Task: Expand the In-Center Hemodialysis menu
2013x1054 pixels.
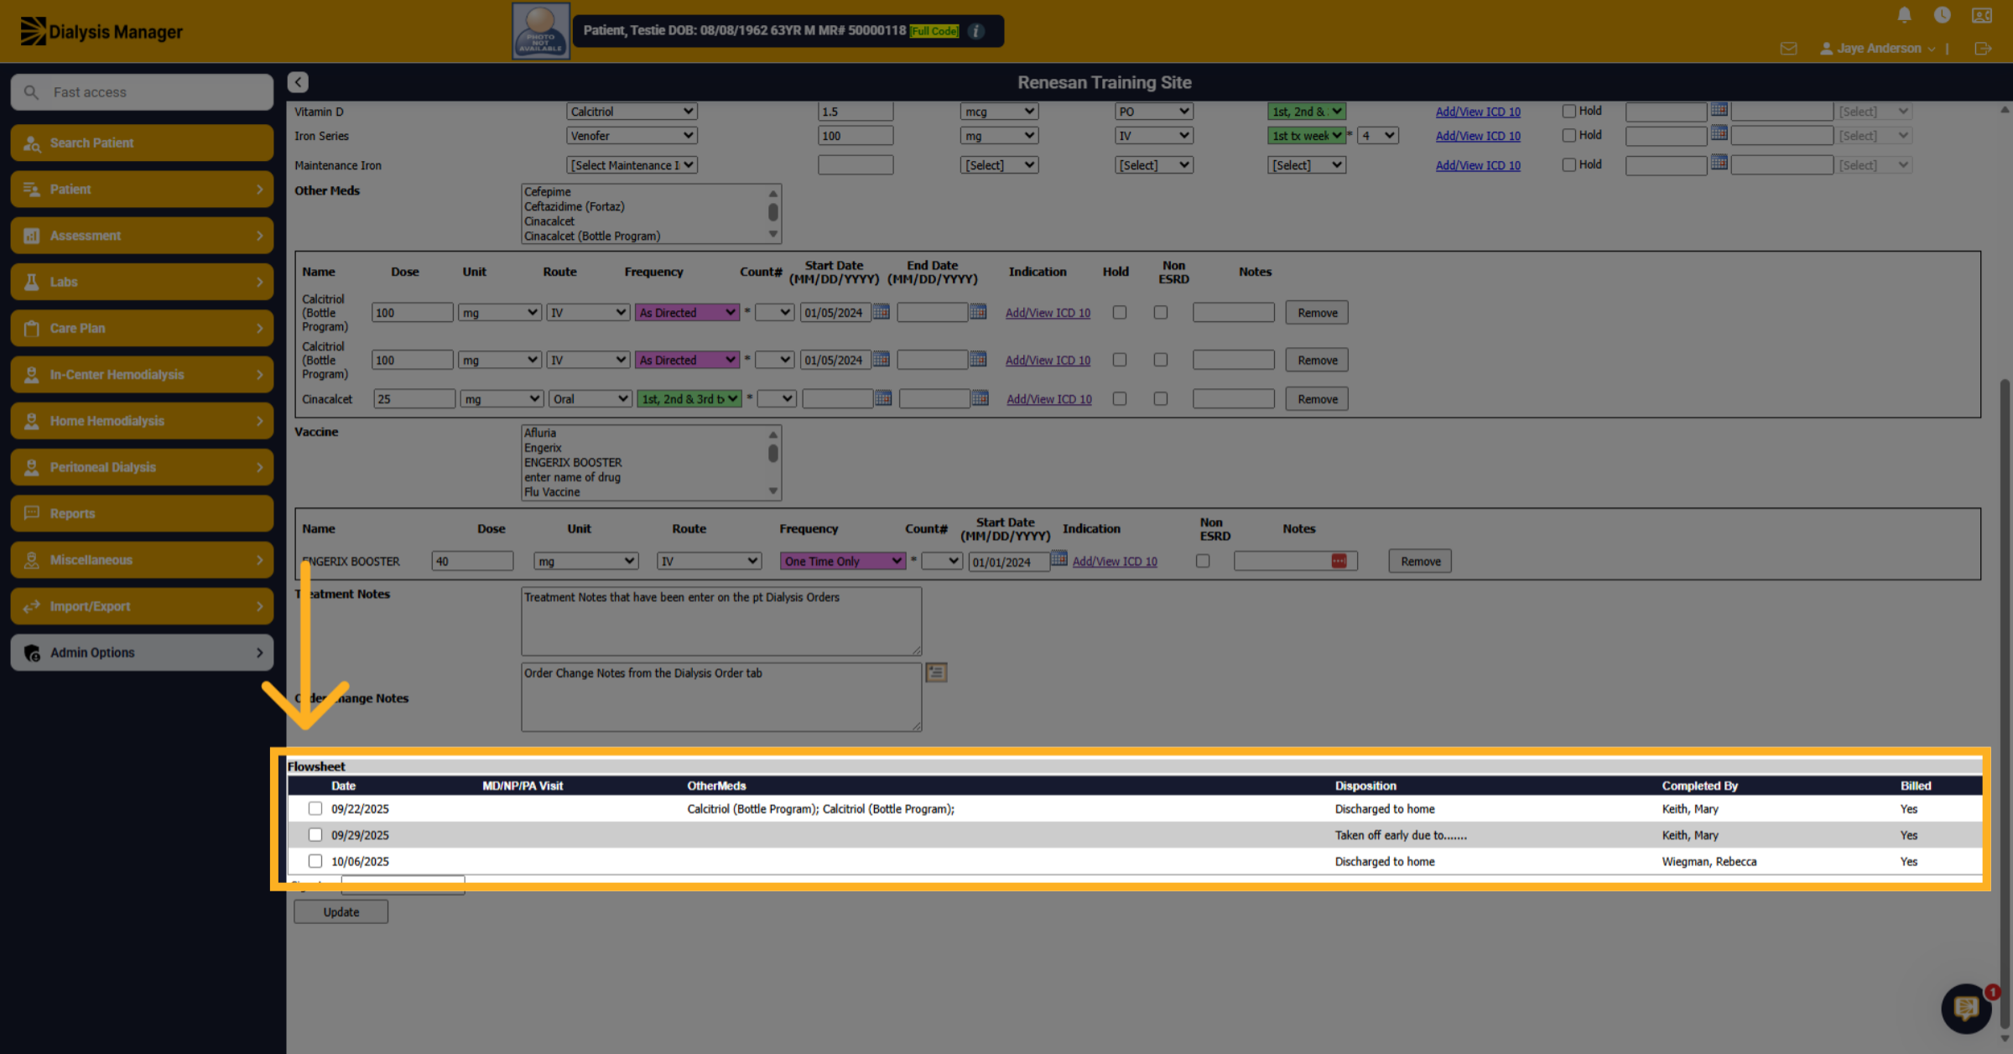Action: pos(142,375)
